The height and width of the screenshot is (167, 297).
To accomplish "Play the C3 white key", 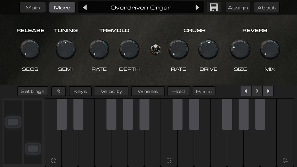I will coord(169,148).
